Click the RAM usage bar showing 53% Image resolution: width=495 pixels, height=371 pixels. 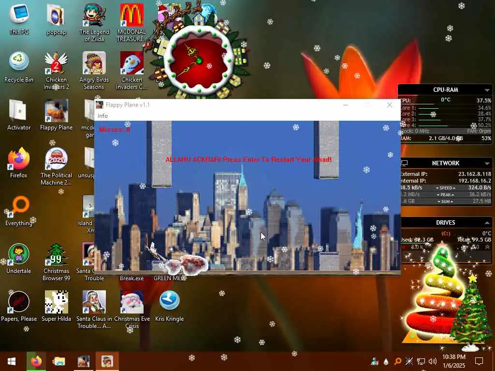(x=446, y=143)
